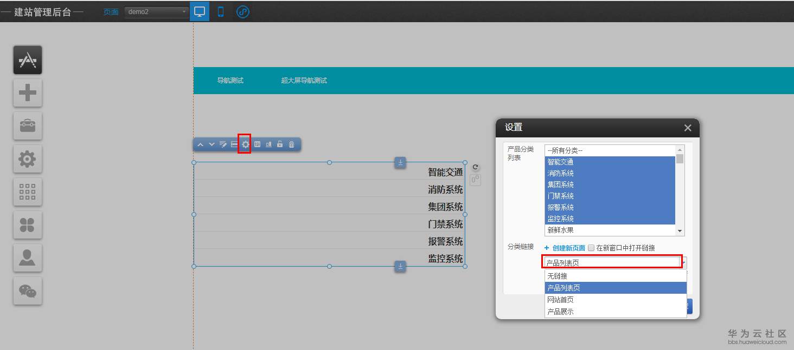Select --所有分类-- in category list
Viewport: 794px width, 350px height.
610,150
